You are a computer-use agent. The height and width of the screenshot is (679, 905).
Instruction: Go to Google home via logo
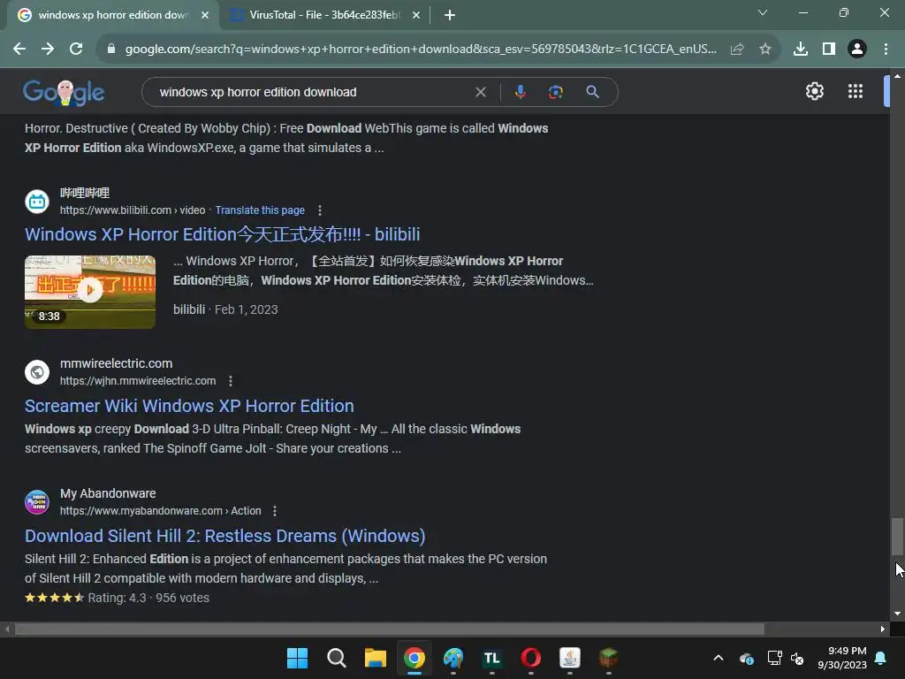click(64, 92)
